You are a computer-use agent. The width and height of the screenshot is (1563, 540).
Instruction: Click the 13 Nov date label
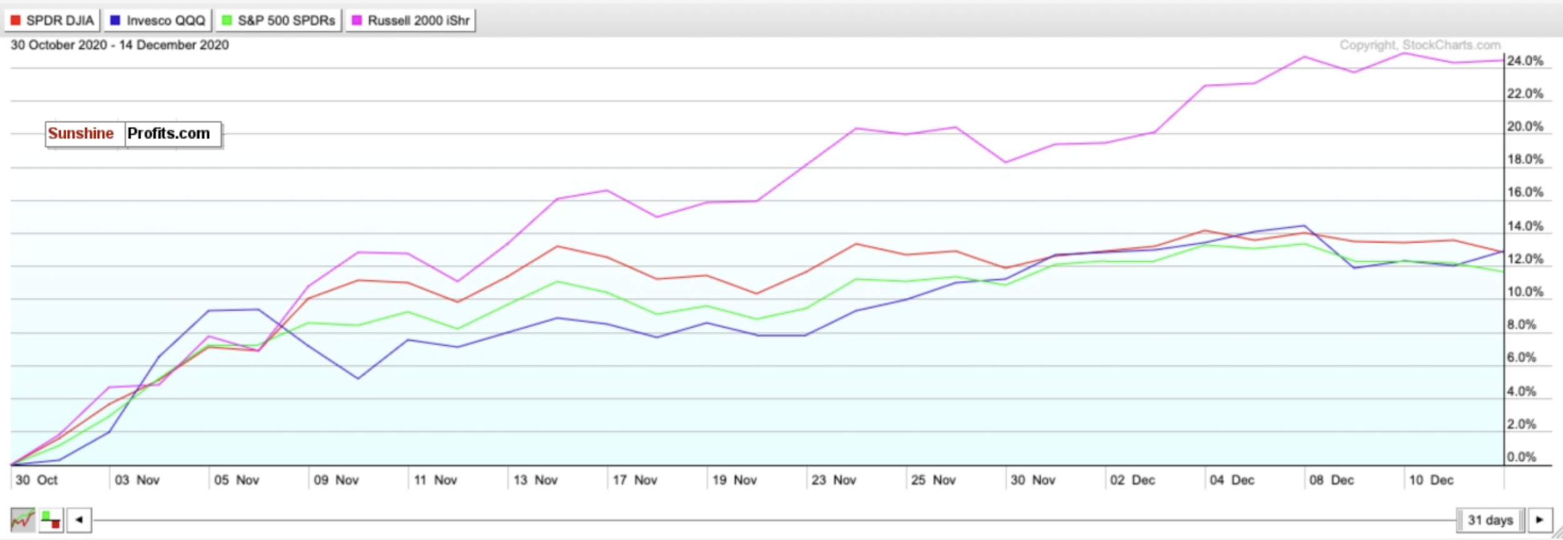coord(535,480)
